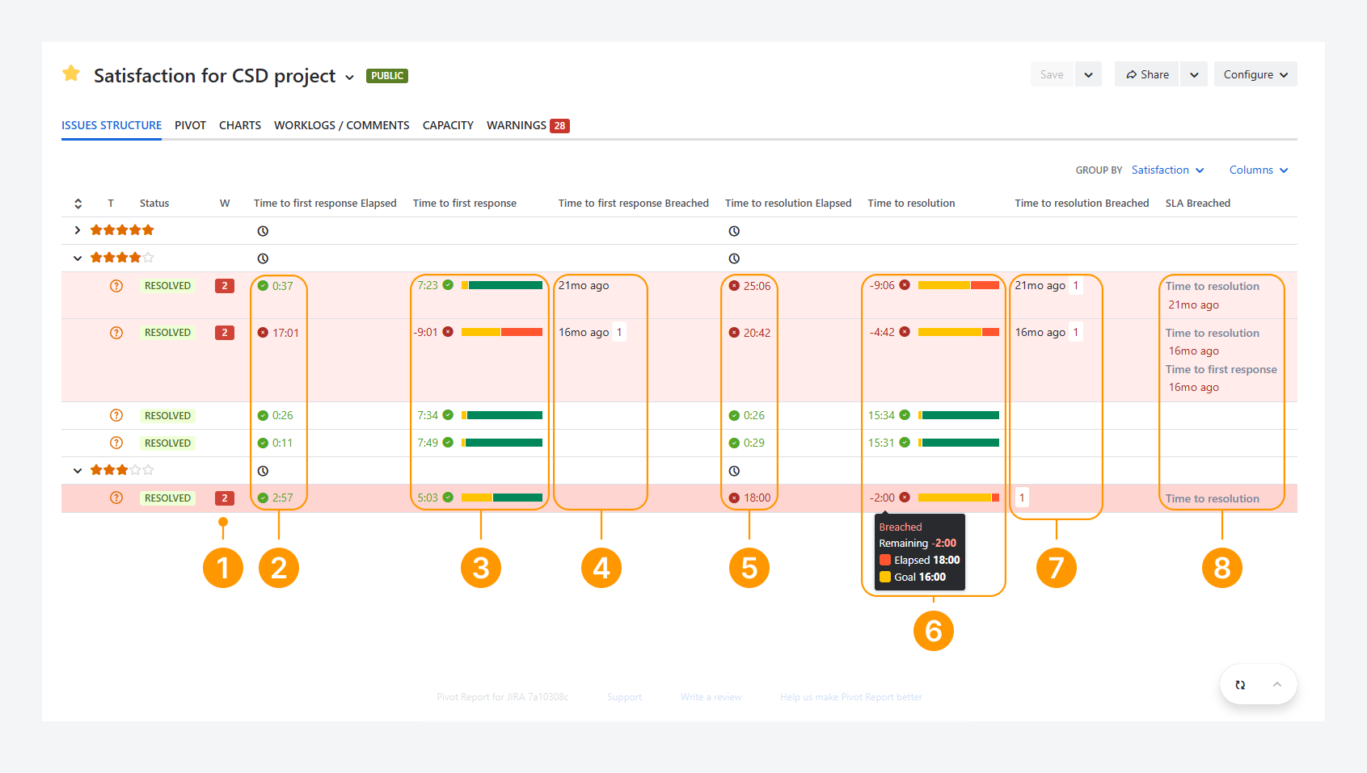Click the up chevron in the floating widget

1277,685
